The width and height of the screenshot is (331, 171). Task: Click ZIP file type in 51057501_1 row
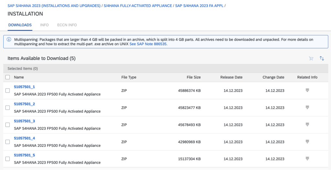pos(124,91)
